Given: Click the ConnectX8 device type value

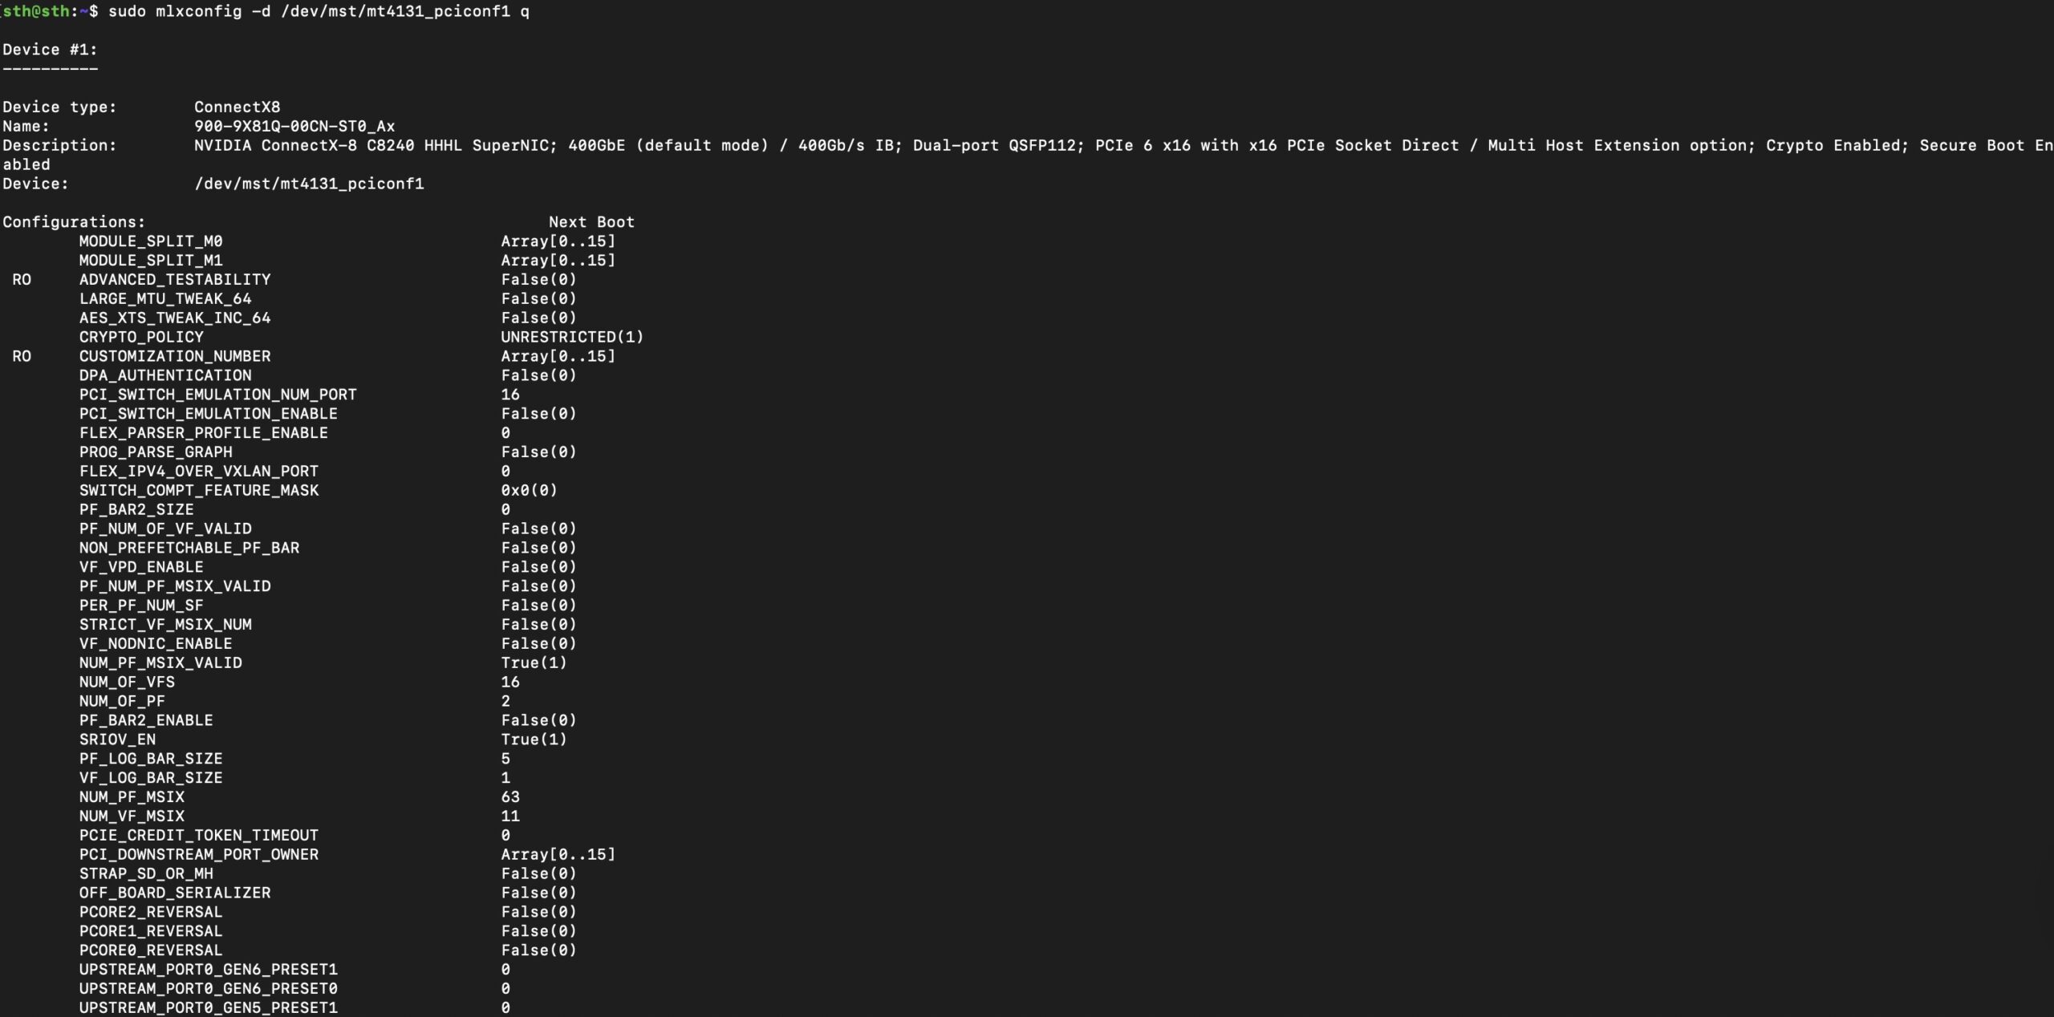Looking at the screenshot, I should tap(237, 107).
